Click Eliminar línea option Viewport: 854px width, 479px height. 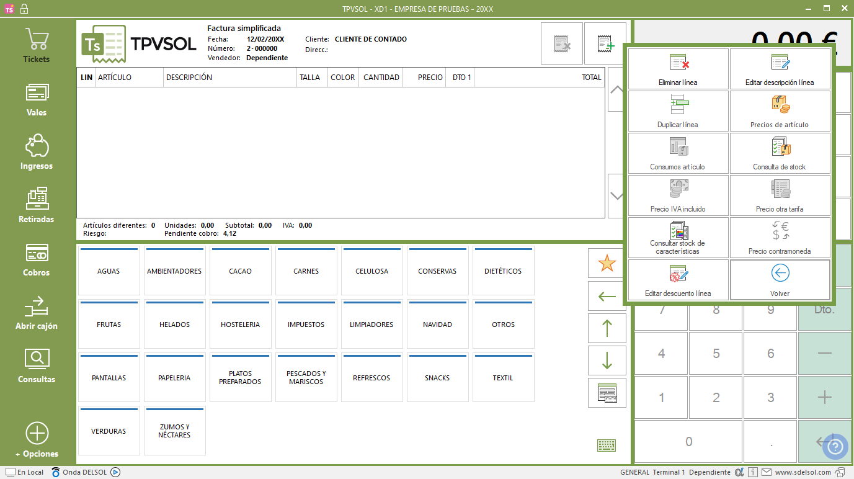[678, 69]
